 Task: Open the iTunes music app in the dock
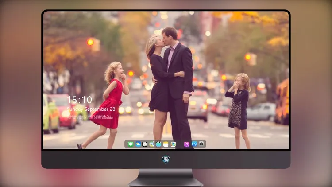coord(186,144)
